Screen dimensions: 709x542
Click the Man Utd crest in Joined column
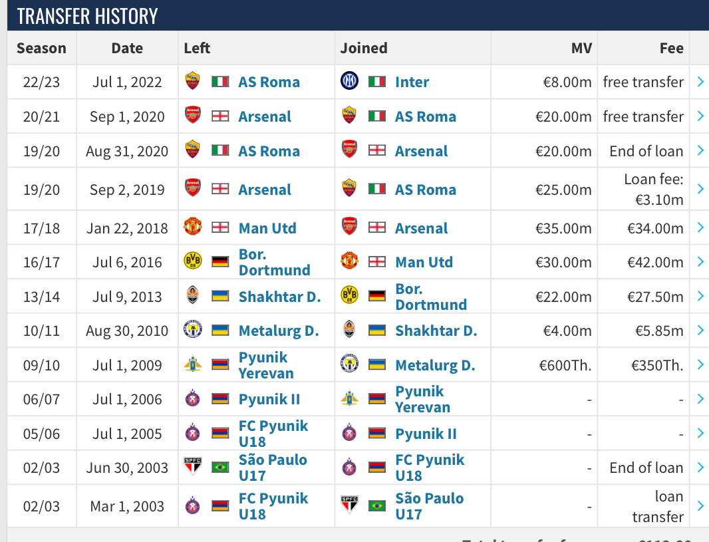point(349,261)
